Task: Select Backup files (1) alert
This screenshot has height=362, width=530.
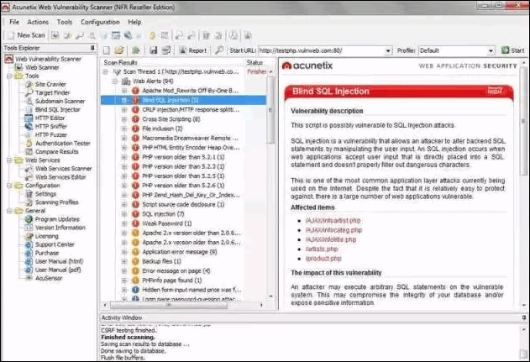Action: (x=161, y=261)
